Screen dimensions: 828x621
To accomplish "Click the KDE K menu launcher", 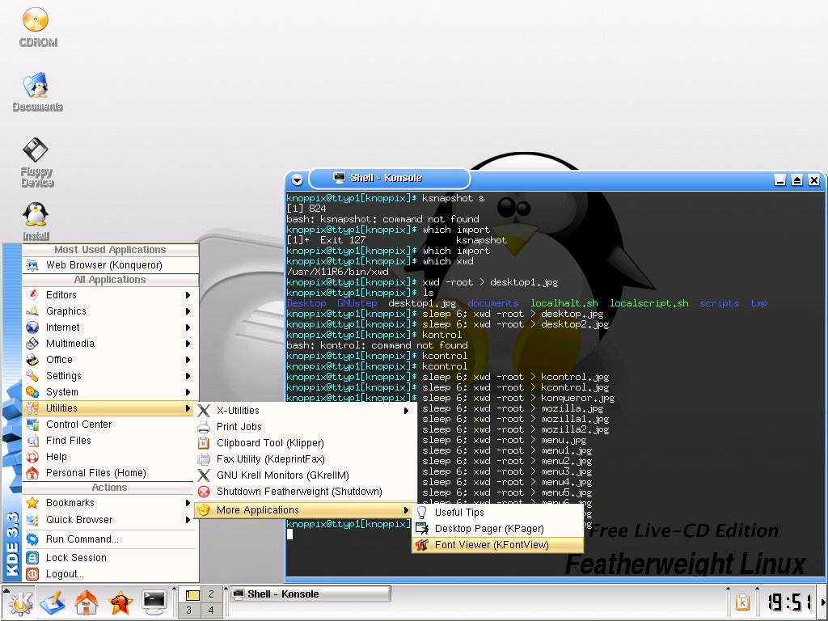I will pyautogui.click(x=20, y=602).
